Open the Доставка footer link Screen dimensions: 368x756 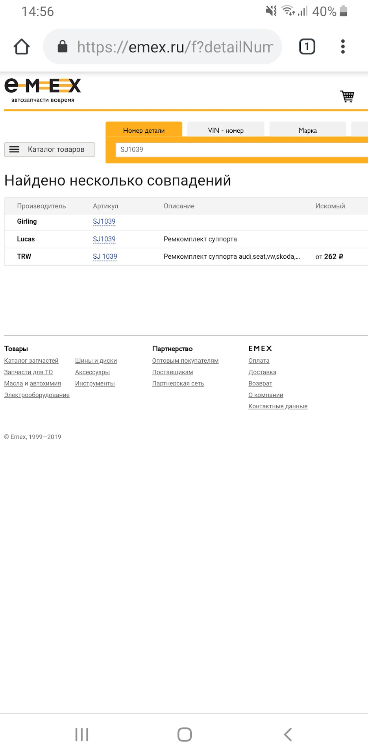point(262,372)
